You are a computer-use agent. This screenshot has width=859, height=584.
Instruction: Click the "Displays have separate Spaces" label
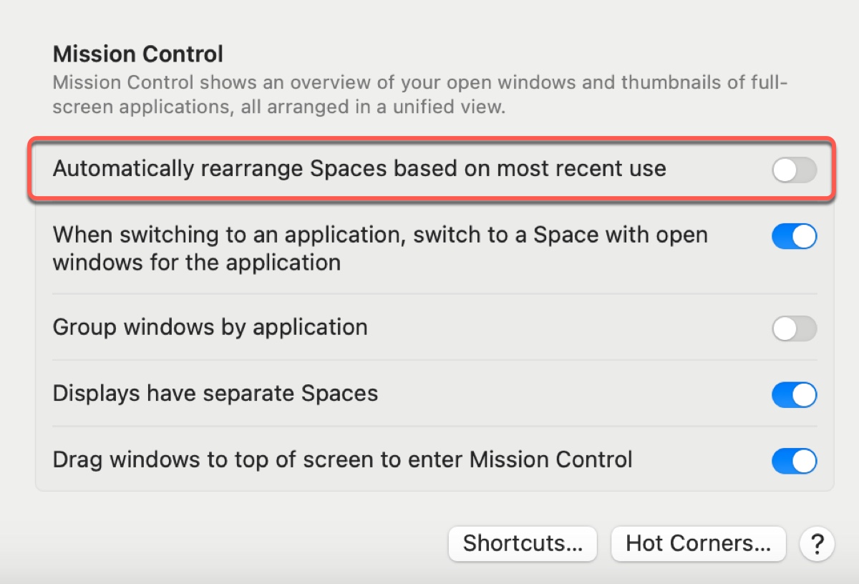(215, 394)
